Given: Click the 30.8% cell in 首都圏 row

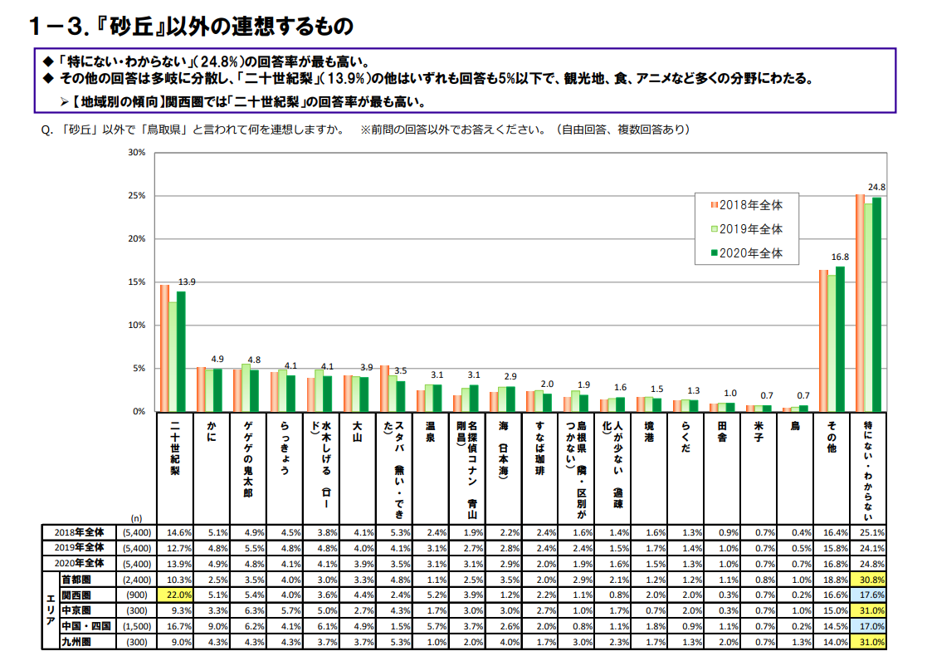Looking at the screenshot, I should coord(870,579).
